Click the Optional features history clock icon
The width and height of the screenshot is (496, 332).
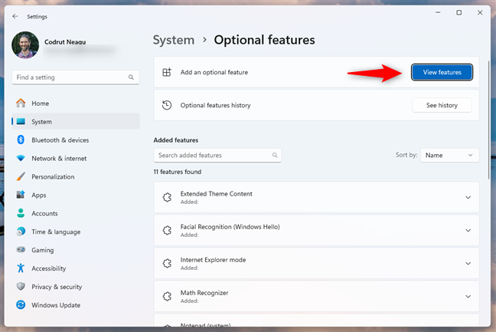point(167,105)
